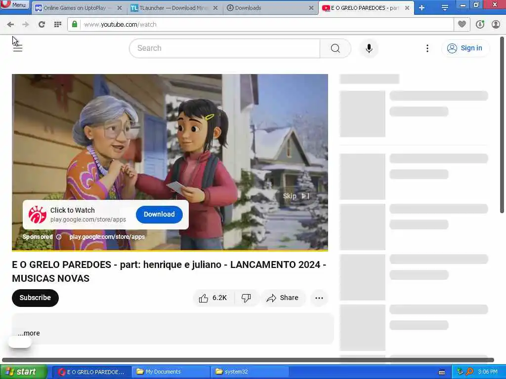Click the Share button
This screenshot has width=506, height=379.
(x=283, y=298)
